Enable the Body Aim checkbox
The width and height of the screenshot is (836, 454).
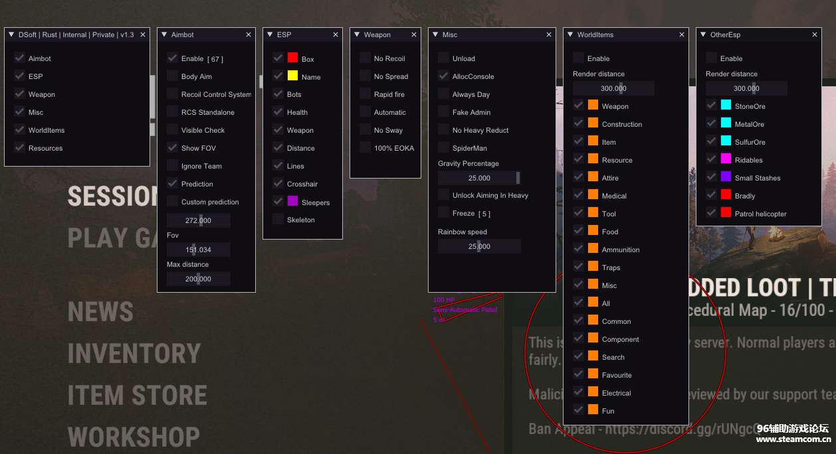click(x=172, y=76)
